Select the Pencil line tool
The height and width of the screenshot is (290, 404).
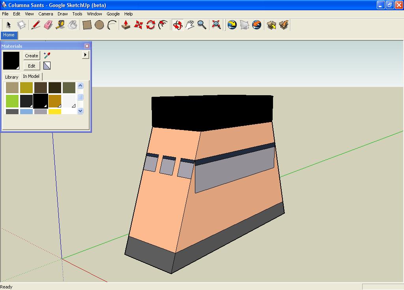[36, 25]
